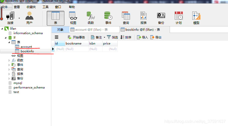Open the 函数 (Function) toolbar icon

[91, 18]
